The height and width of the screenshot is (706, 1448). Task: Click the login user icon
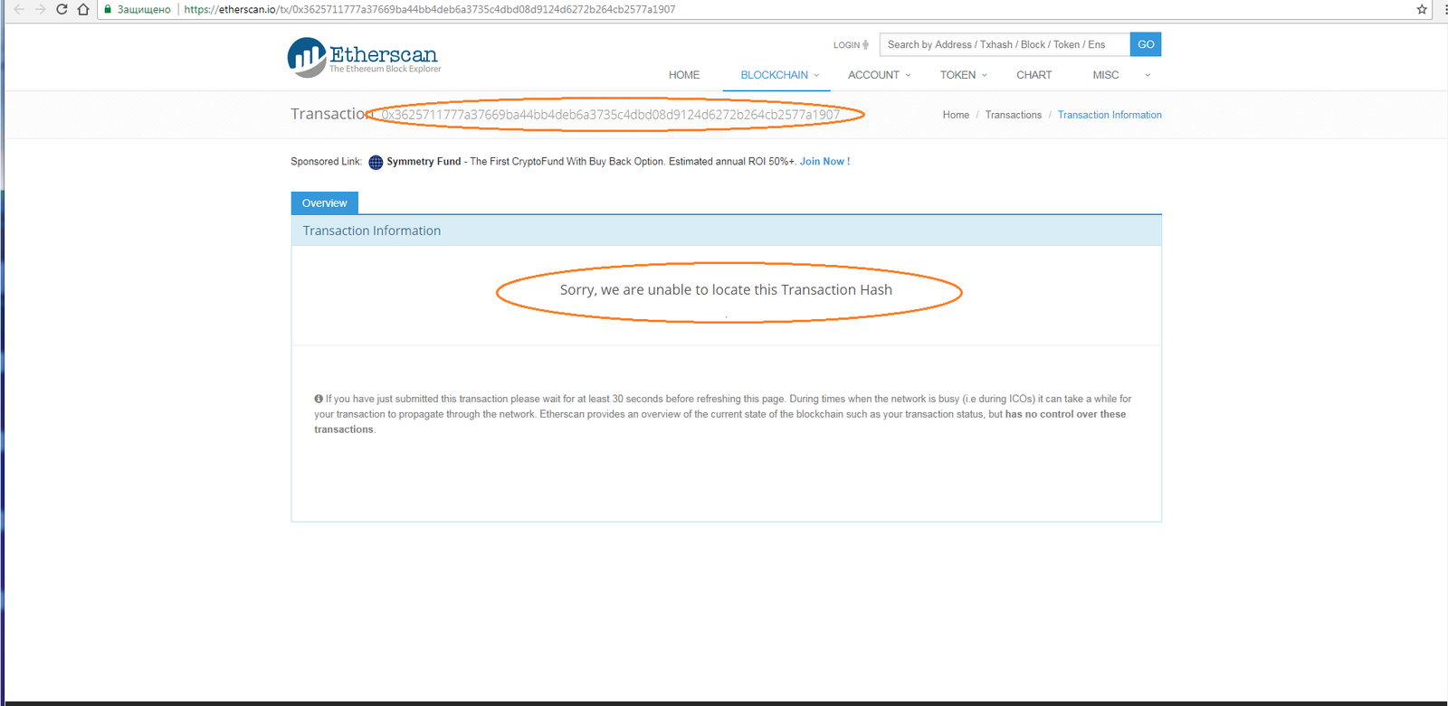pos(865,44)
